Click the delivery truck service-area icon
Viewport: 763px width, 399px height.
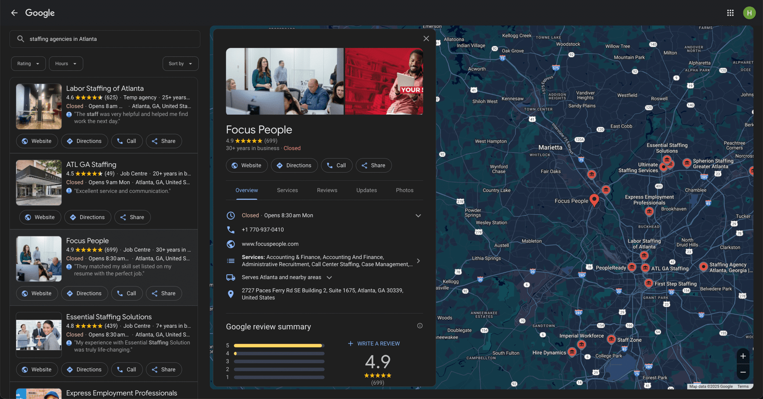pos(231,277)
